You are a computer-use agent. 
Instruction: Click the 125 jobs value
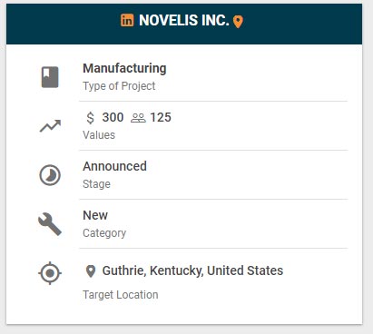161,117
